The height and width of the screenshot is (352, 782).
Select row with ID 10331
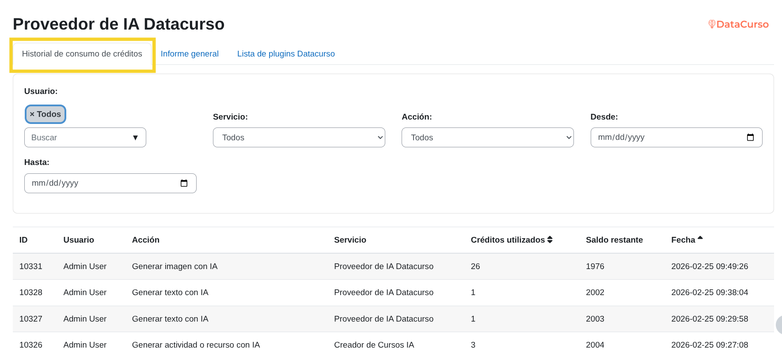click(x=31, y=266)
